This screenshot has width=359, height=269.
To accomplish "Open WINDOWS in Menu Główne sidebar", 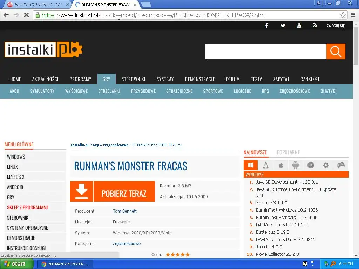I will (x=16, y=157).
